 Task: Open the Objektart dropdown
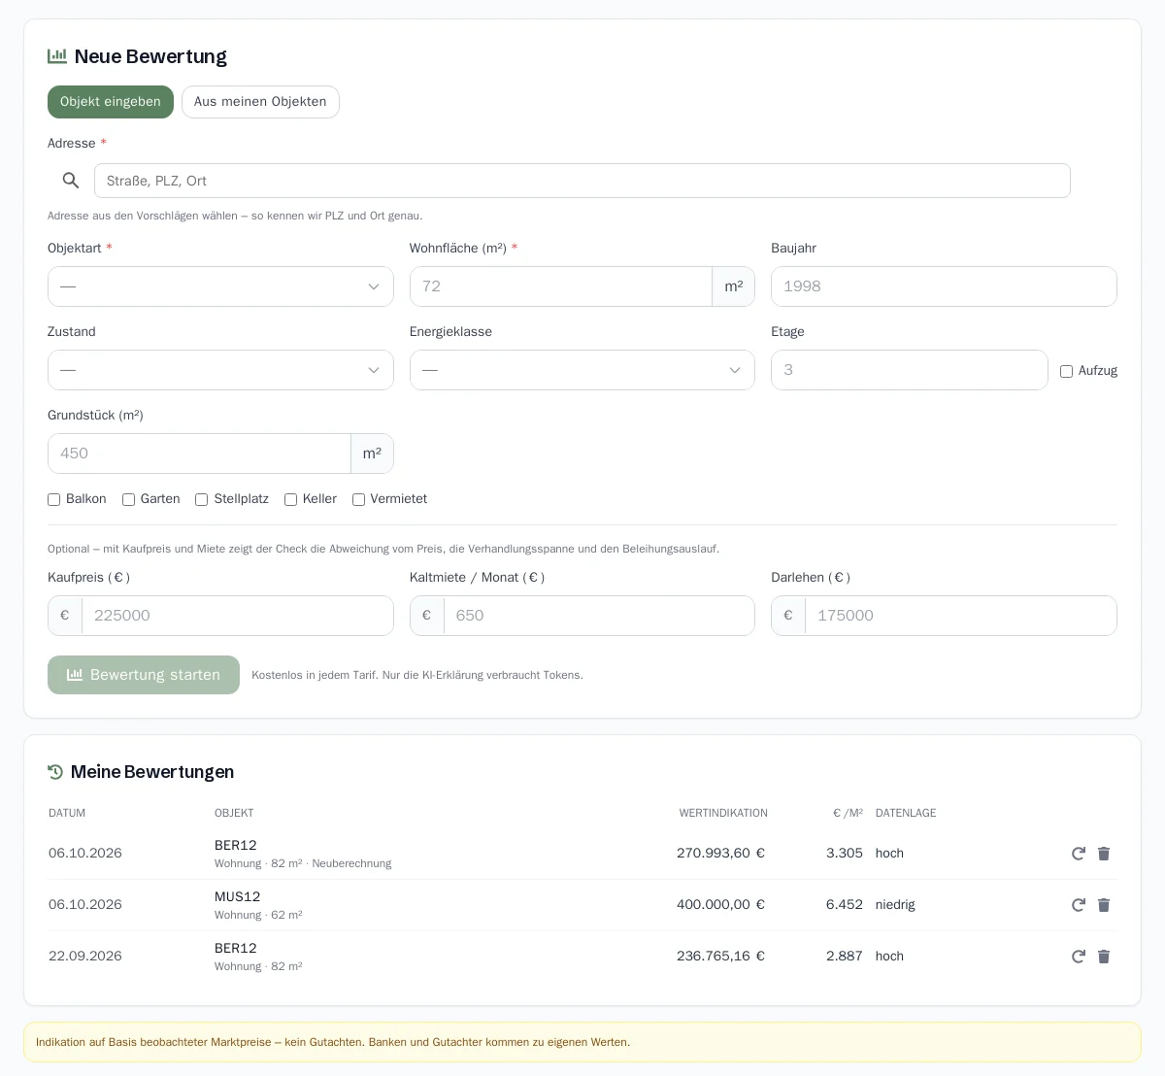click(220, 286)
